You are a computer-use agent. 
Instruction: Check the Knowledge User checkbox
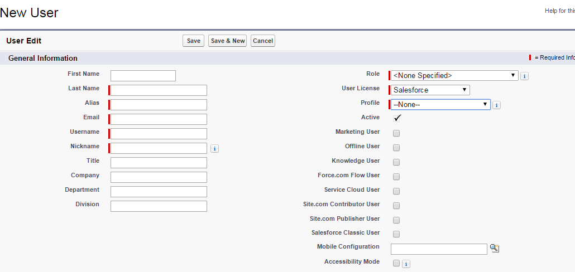pos(396,162)
